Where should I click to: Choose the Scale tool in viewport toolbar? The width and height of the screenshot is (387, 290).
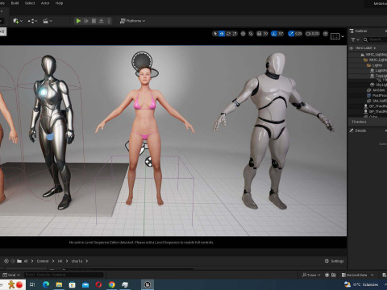pos(235,34)
